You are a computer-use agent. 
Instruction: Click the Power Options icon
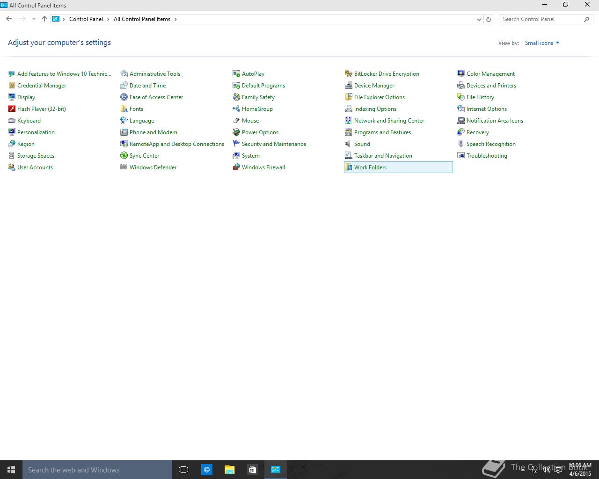pos(236,132)
